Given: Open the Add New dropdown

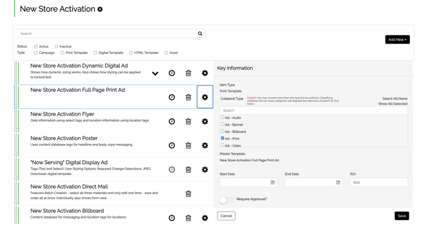Looking at the screenshot, I should [x=397, y=39].
